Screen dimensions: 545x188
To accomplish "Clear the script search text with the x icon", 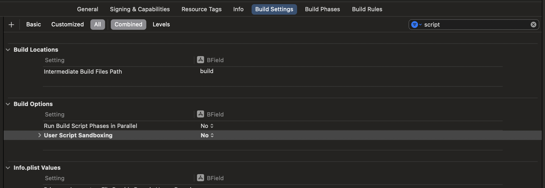I will pyautogui.click(x=533, y=24).
